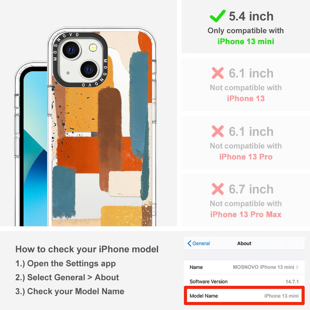The height and width of the screenshot is (310, 310).
Task: Click the green checkmark beside 5.4 inch
Action: [x=218, y=16]
